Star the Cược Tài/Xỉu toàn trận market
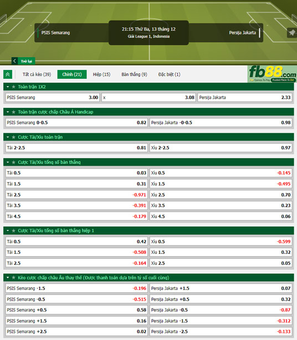297x340 pixels. coord(14,137)
